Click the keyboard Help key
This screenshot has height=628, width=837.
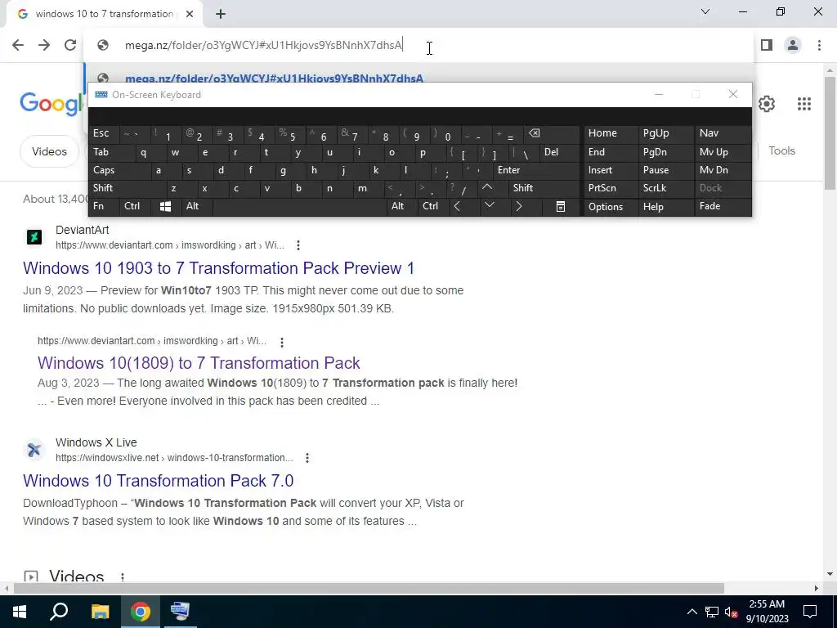665,207
